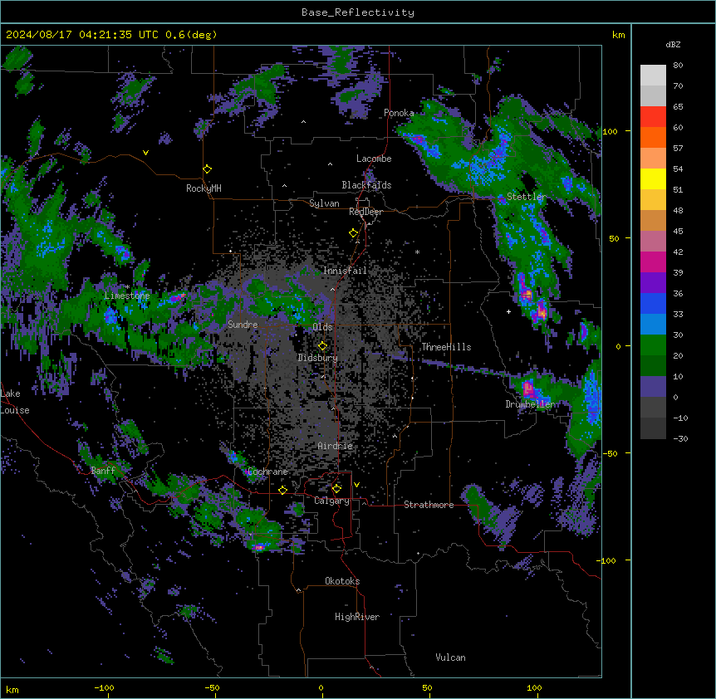This screenshot has width=716, height=699.
Task: Click the Vulcan label
Action: (x=451, y=657)
